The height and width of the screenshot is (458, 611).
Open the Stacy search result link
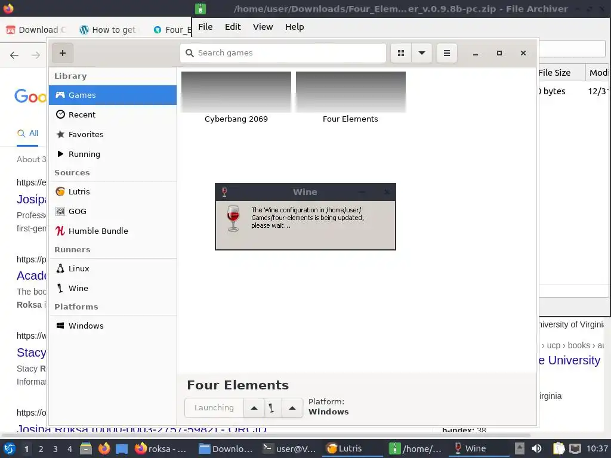31,353
